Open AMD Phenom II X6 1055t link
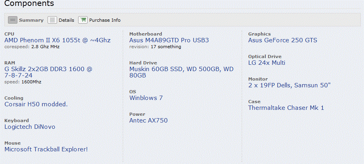The image size is (364, 164). pyautogui.click(x=57, y=40)
